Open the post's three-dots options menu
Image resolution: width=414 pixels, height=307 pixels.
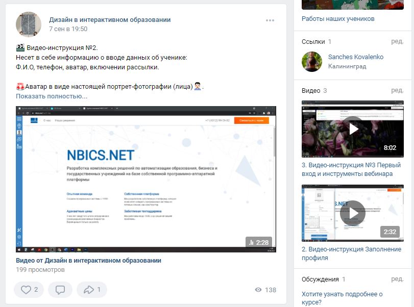click(x=270, y=20)
